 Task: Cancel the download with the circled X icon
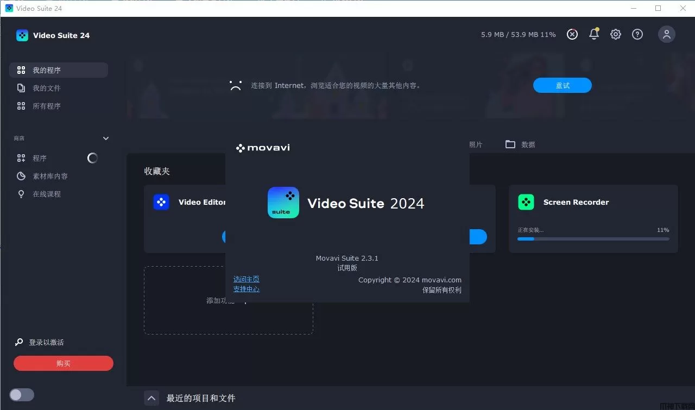(572, 34)
